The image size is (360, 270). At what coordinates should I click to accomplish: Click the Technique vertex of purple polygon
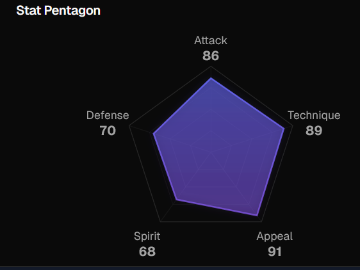284,129
